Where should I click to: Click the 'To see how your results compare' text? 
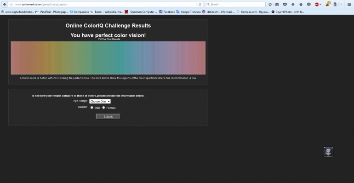88,96
